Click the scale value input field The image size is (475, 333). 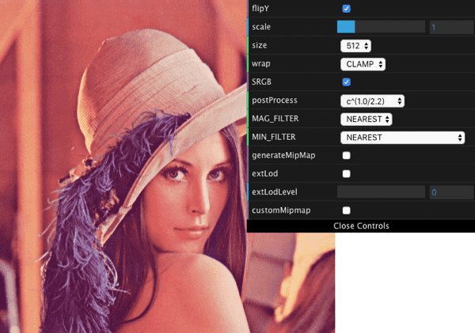click(451, 27)
